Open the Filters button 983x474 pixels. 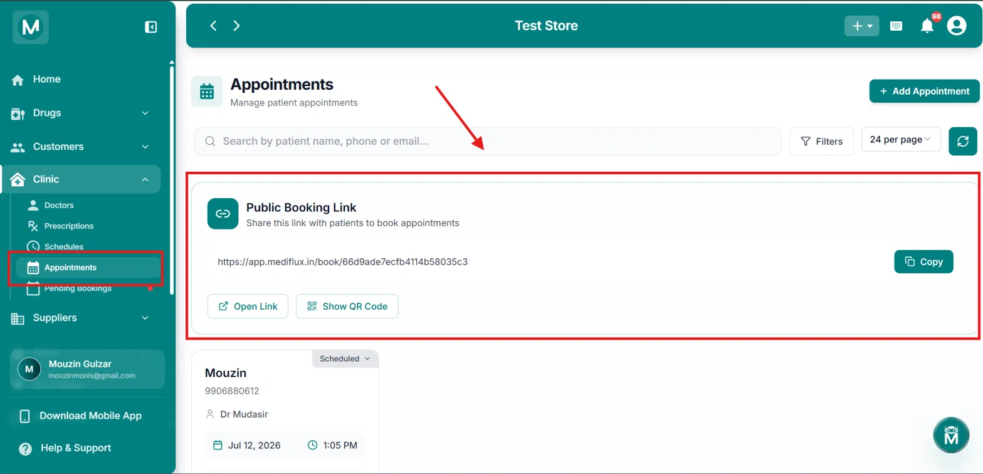tap(821, 141)
